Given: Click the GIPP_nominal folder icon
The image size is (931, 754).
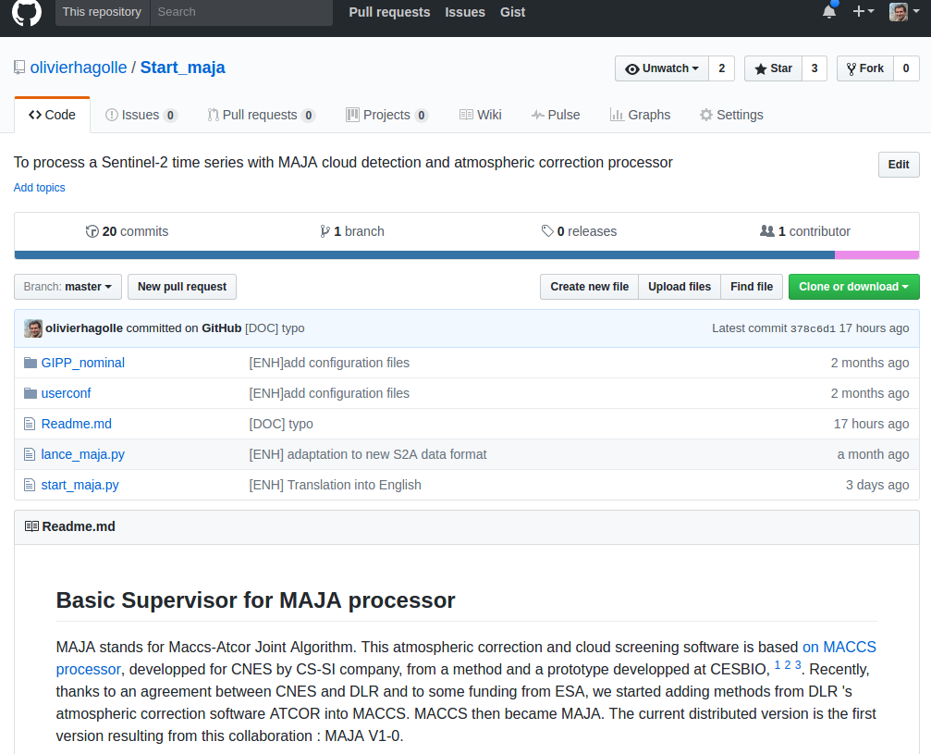Looking at the screenshot, I should pos(31,363).
